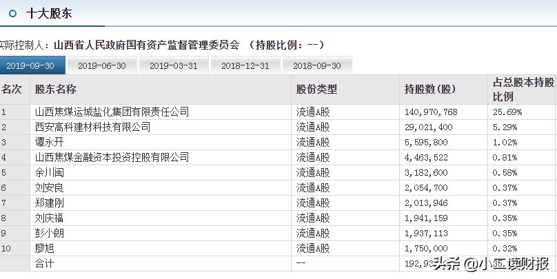Click percentage 5.29%
Screen dimensions: 557x279
click(505, 127)
